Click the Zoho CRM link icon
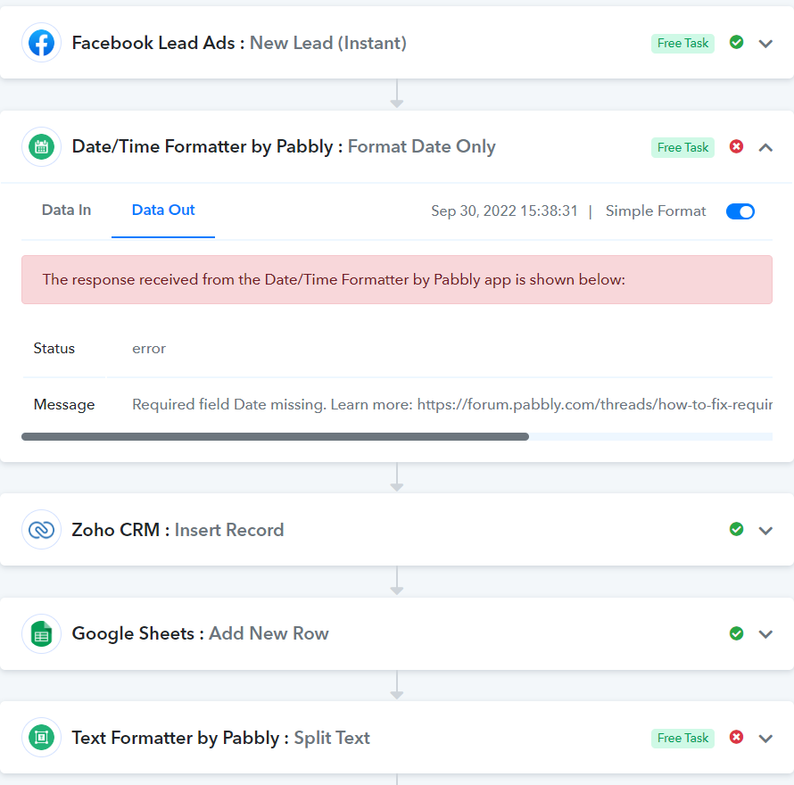The image size is (794, 785). tap(42, 530)
